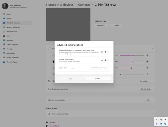Open the Media type 'Let Windows choose' dropdown
Screen dimensions: 168x127
pos(99,68)
